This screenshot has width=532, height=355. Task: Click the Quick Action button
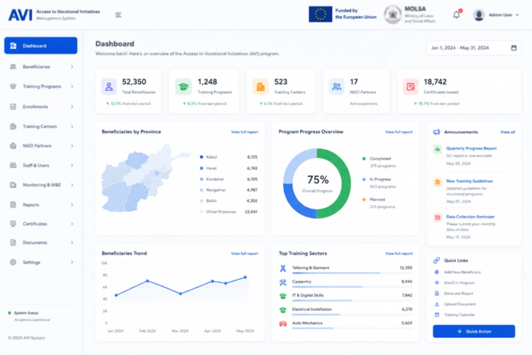click(474, 331)
